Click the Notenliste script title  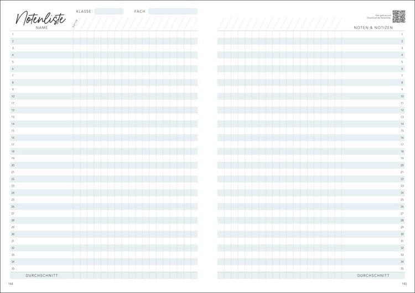tap(40, 18)
